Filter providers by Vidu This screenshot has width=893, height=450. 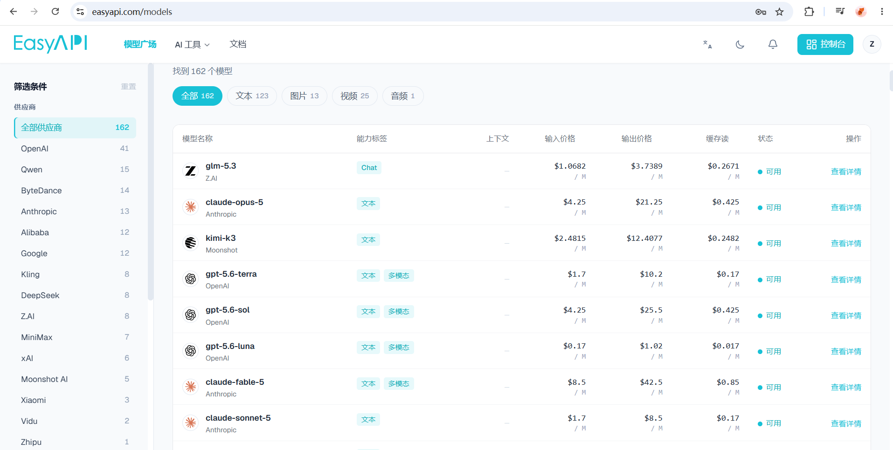click(75, 421)
